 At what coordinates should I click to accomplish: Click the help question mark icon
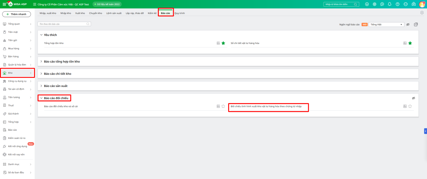click(397, 4)
